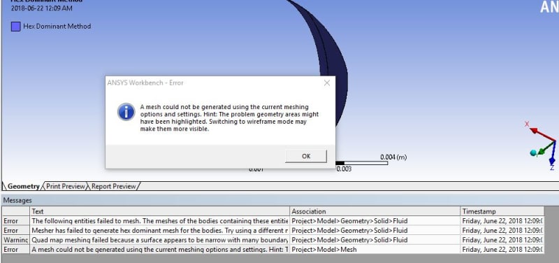Click the 2018-06-22 12:09 AM date annotation

(42, 8)
